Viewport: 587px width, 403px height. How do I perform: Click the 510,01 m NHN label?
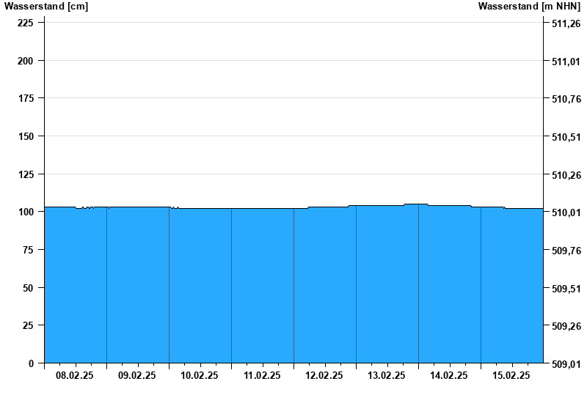pos(566,212)
